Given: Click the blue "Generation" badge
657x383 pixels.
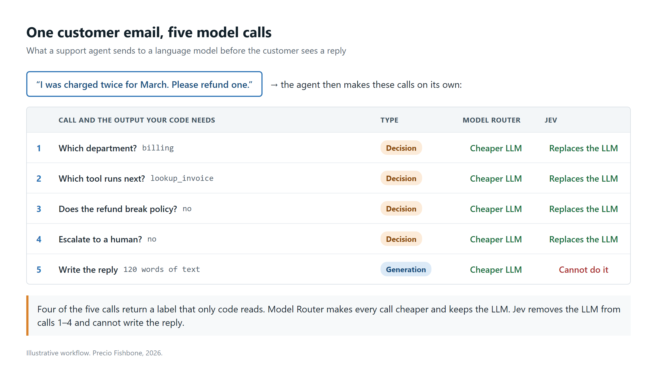Looking at the screenshot, I should coord(406,269).
